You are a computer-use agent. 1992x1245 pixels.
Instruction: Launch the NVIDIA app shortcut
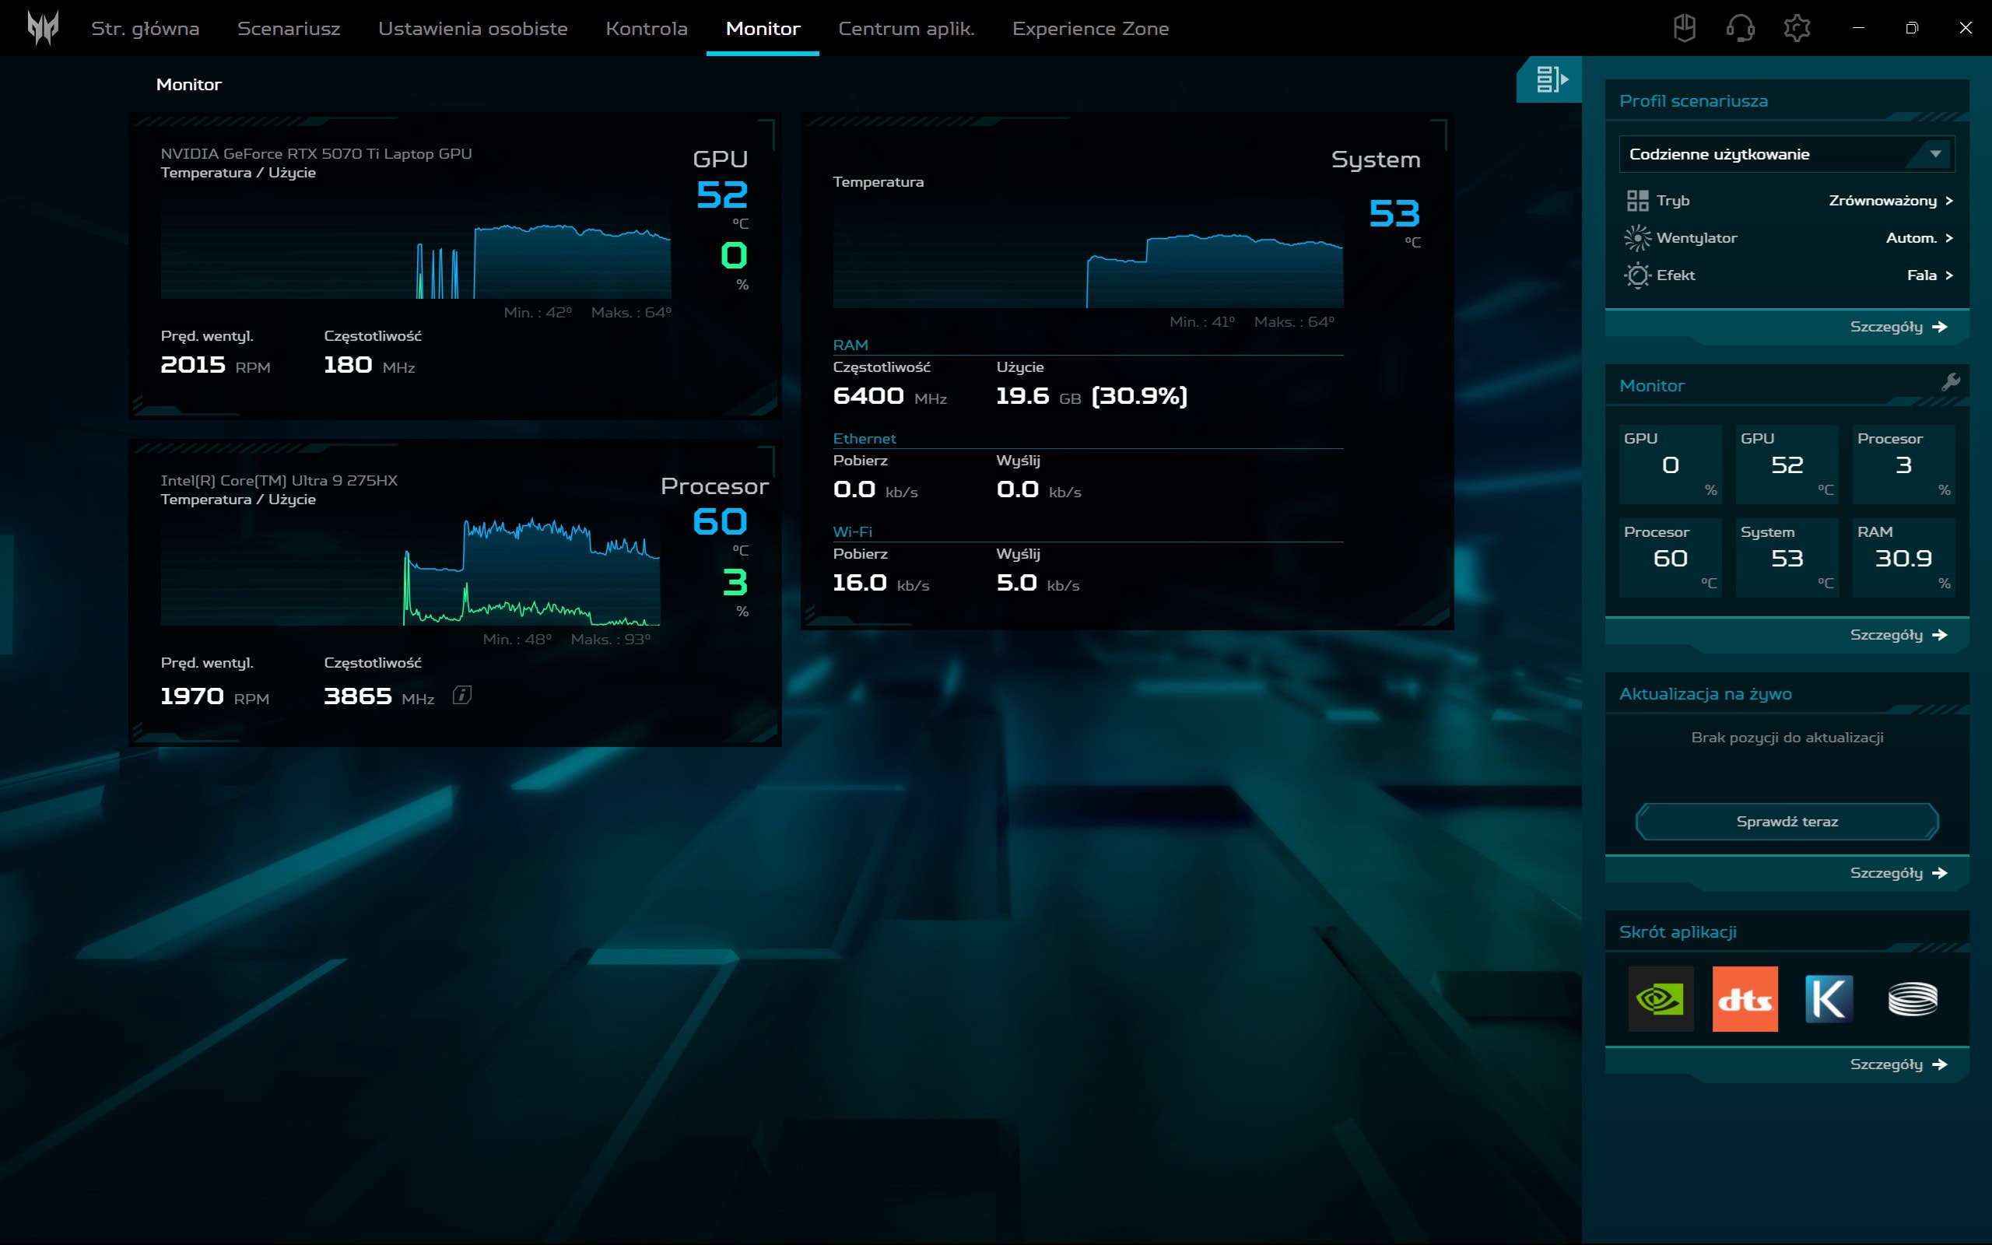click(1661, 999)
